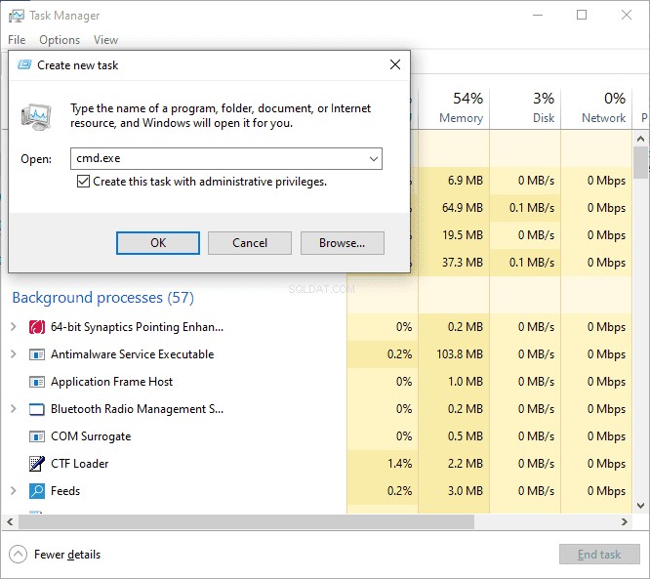Click the 64-bit Synaptics Pointing Enhancer icon
The height and width of the screenshot is (579, 650).
coord(37,327)
